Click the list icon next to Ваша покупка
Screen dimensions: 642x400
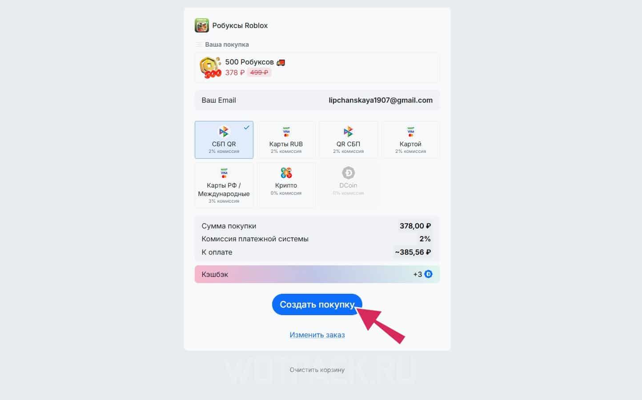coord(199,44)
